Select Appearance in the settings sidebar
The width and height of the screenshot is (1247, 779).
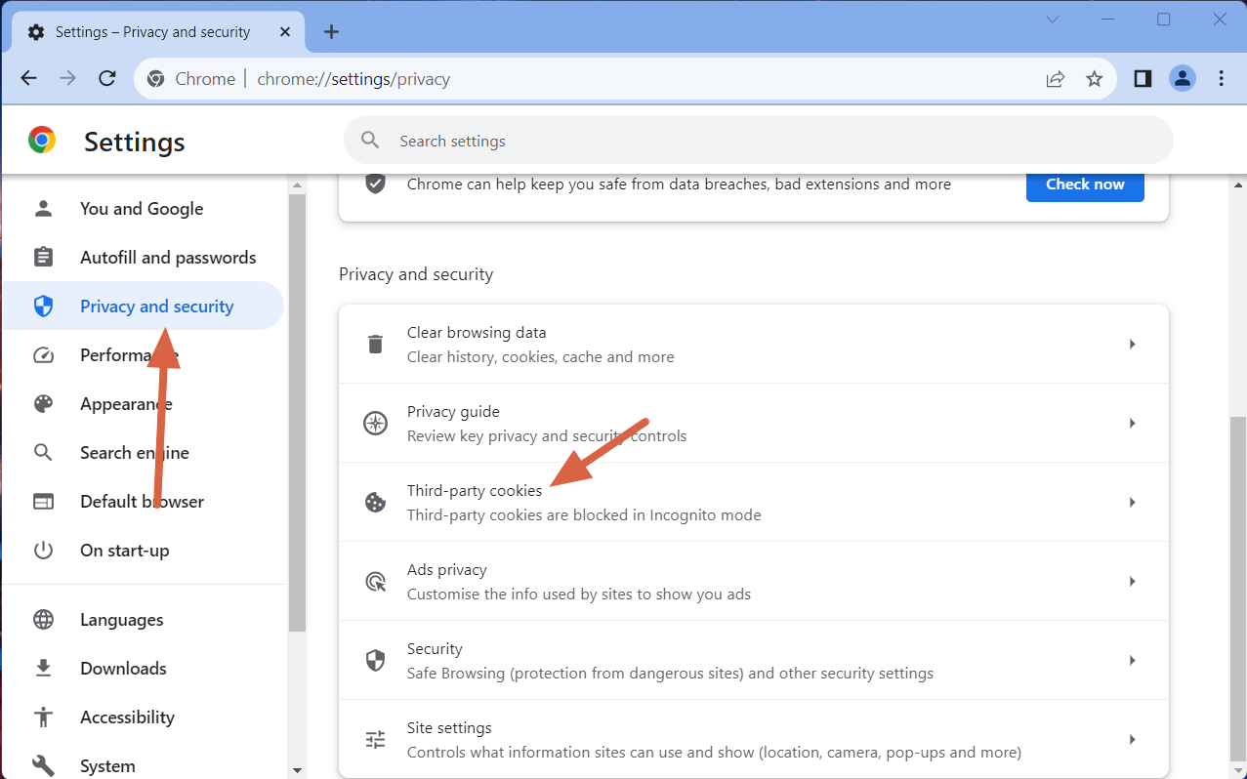pyautogui.click(x=126, y=403)
